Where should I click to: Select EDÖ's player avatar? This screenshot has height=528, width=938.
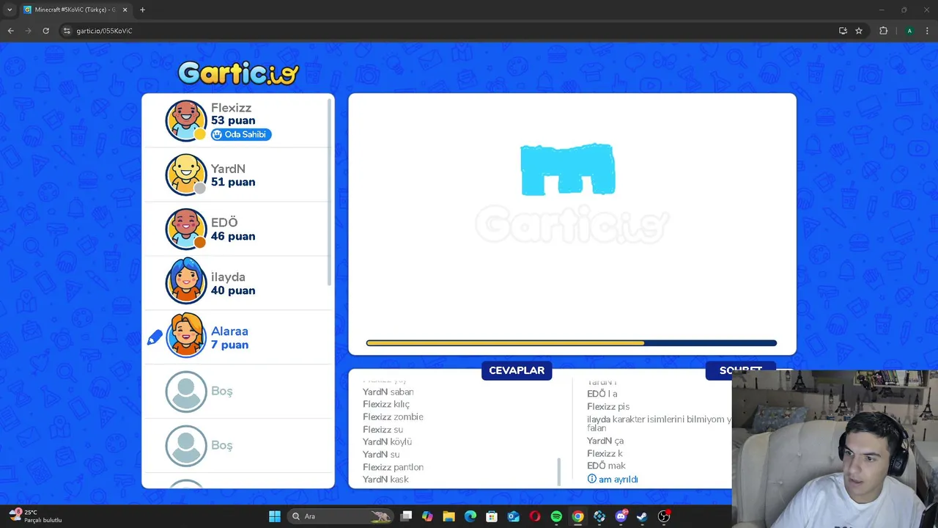(x=186, y=229)
